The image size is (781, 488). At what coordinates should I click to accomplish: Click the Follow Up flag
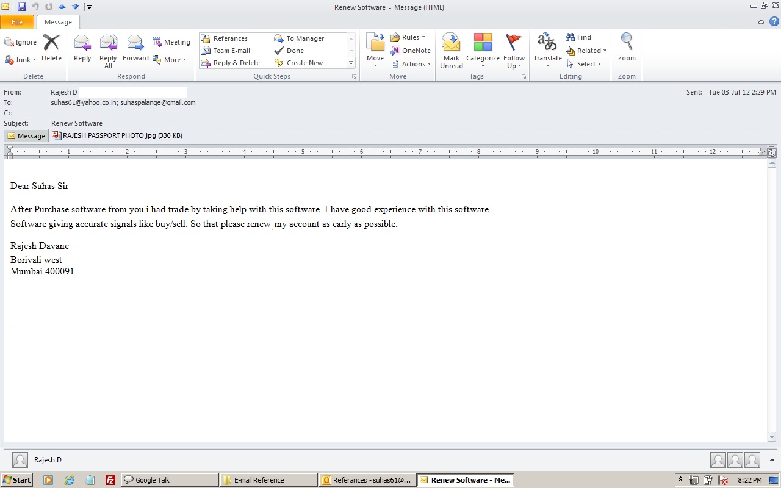coord(514,51)
